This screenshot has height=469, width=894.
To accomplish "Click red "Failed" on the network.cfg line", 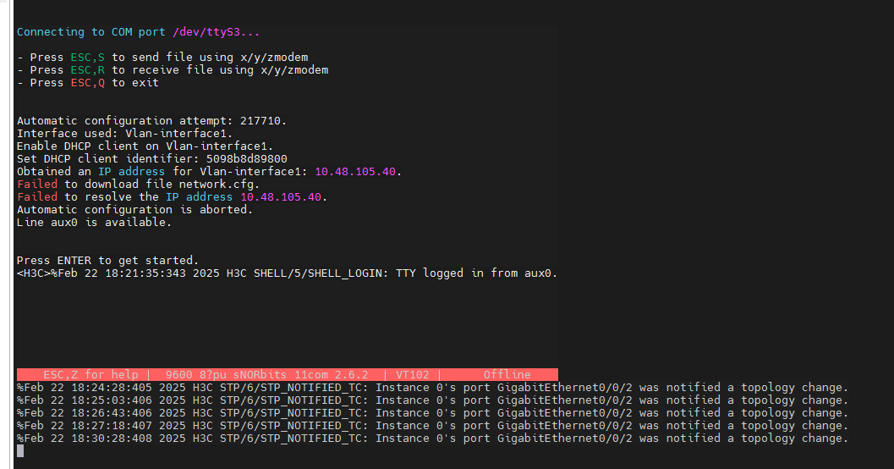I will (x=37, y=185).
